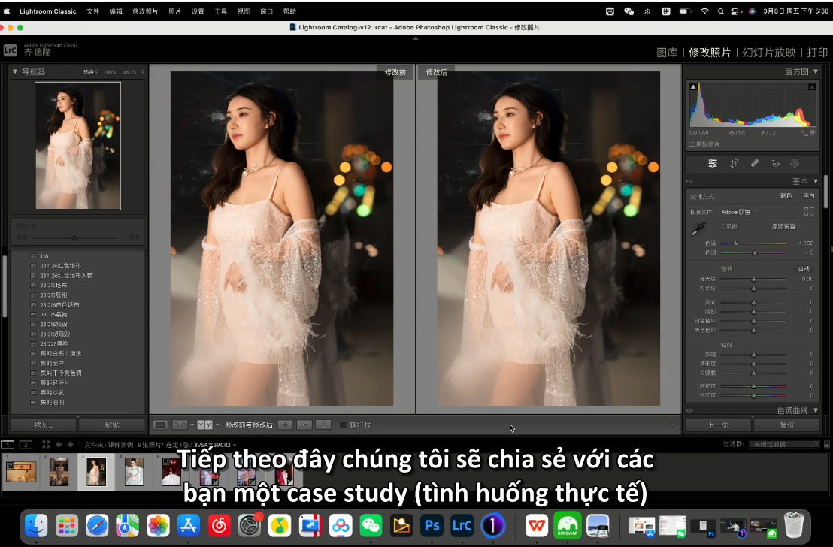Collapse the 直方图 histogram panel

tap(816, 72)
